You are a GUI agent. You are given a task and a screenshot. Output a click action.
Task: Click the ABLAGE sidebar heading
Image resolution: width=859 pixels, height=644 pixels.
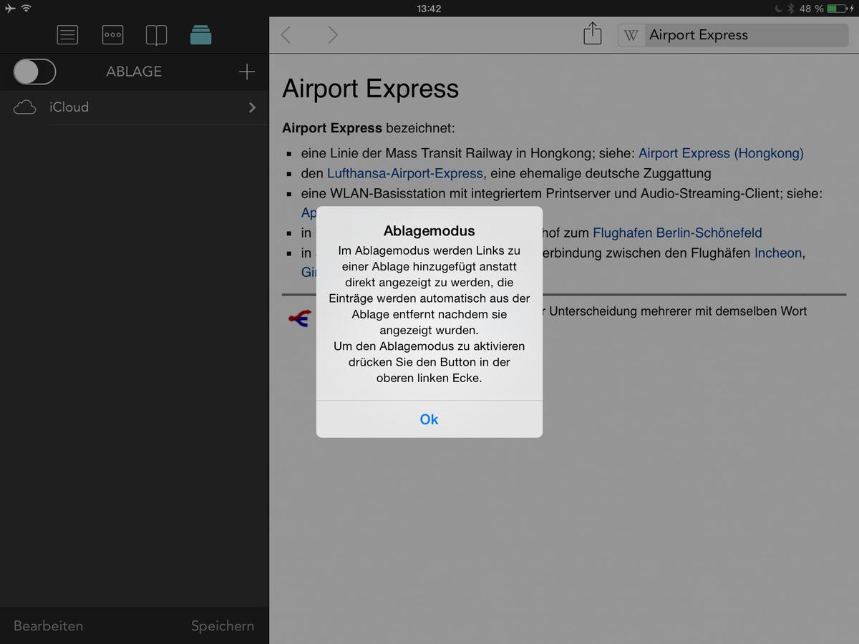pos(134,72)
